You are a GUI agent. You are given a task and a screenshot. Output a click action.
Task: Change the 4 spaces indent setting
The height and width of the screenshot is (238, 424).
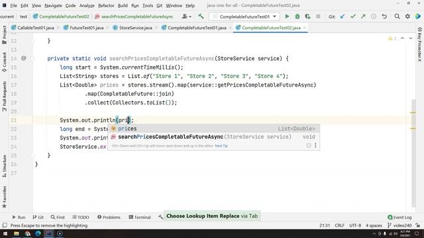tap(374, 225)
